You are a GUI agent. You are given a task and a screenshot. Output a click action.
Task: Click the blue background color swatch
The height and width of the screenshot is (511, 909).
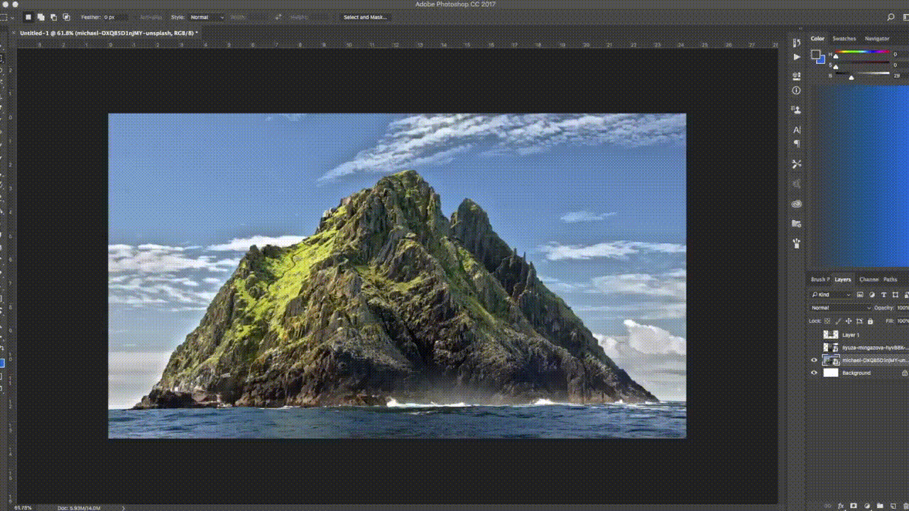click(822, 60)
